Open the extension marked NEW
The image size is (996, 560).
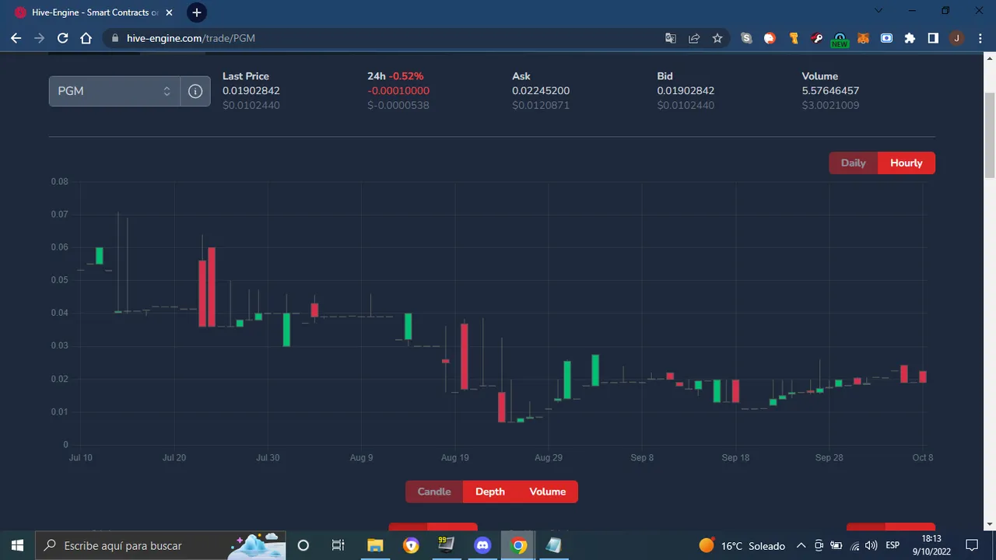tap(840, 39)
